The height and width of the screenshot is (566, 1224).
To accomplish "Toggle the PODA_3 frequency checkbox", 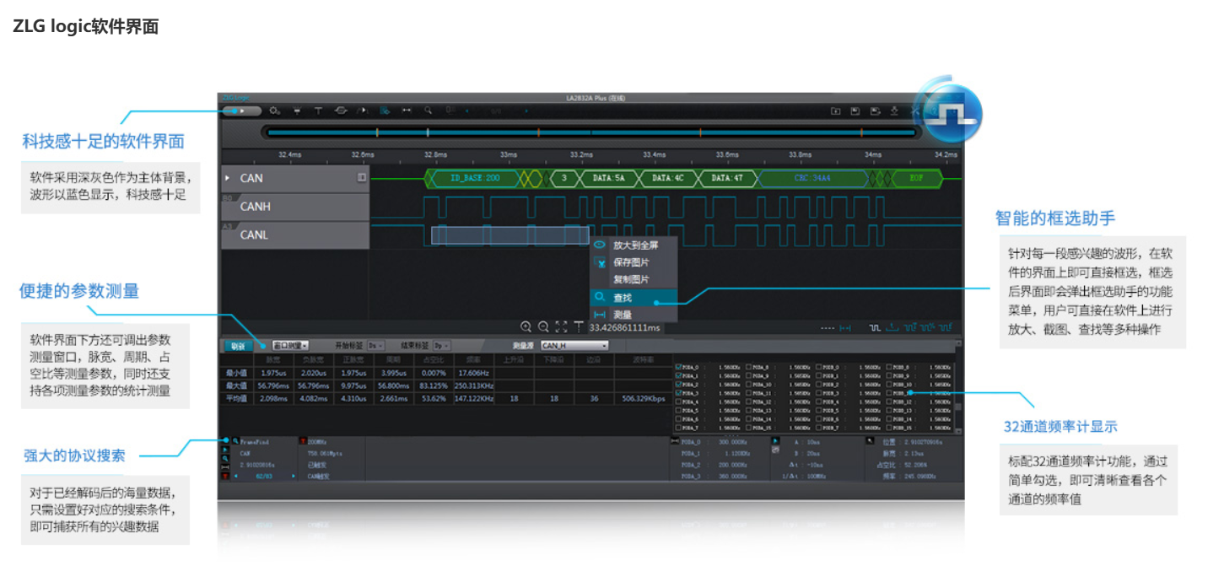I will tap(678, 393).
